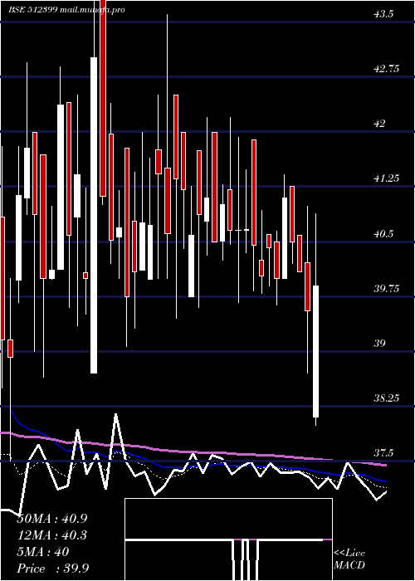Screen dimensions: 415x581
Task: Click the 37.5 price axis label
Action: 383,453
